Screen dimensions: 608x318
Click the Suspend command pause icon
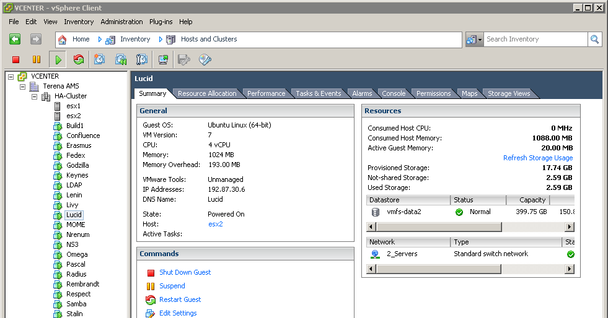click(x=151, y=286)
